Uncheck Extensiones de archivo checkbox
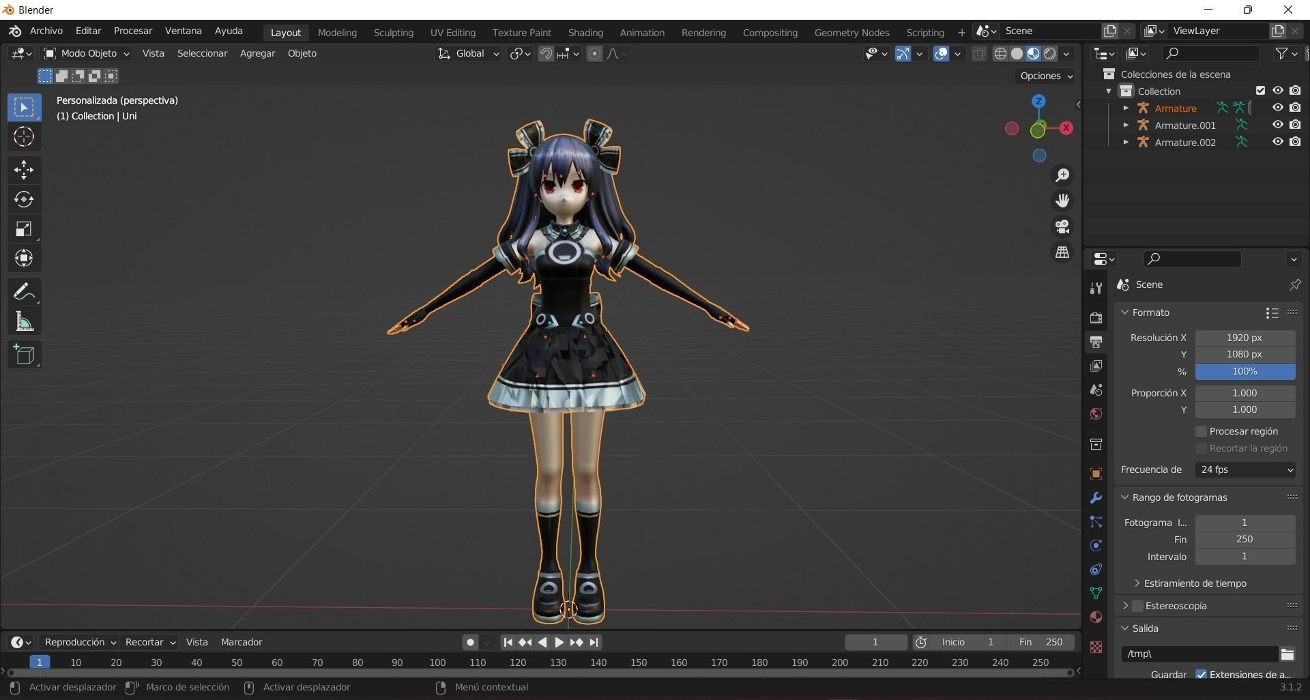The height and width of the screenshot is (700, 1310). 1202,675
